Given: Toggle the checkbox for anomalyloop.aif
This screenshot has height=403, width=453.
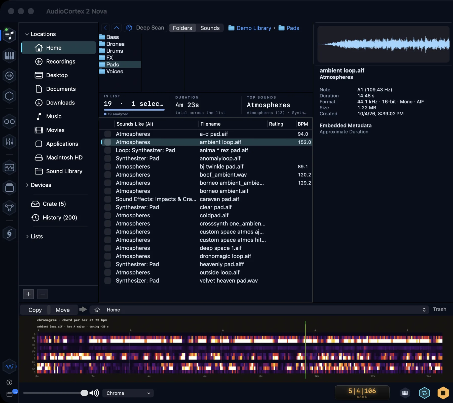Looking at the screenshot, I should [108, 158].
